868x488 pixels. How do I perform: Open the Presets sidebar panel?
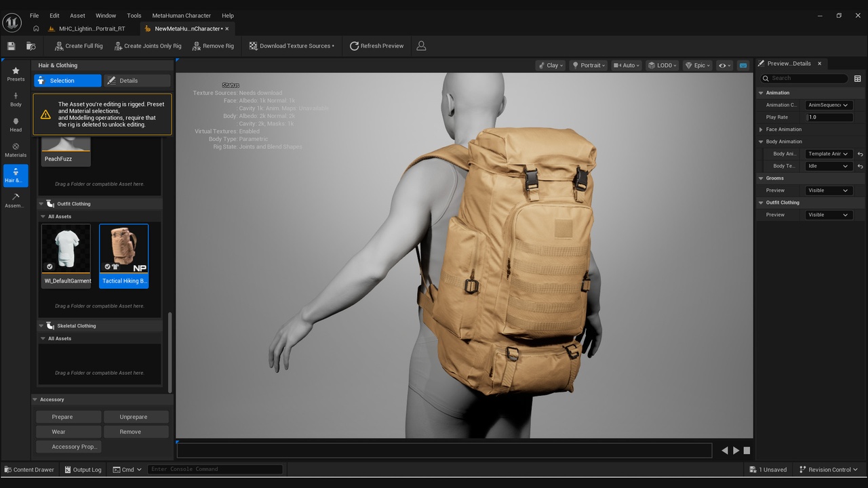tap(16, 75)
